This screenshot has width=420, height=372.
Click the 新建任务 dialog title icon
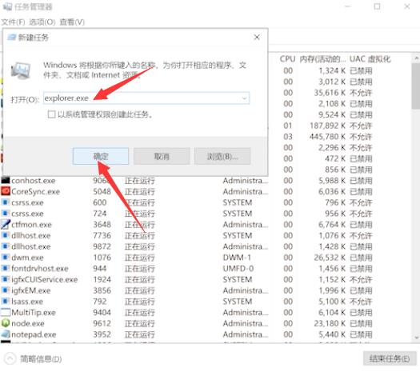[11, 38]
